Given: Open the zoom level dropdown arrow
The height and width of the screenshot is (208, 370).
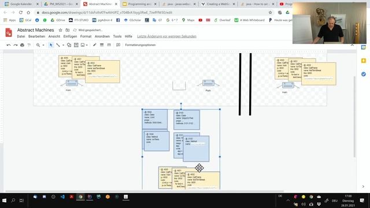Looking at the screenshot, I should 43,45.
